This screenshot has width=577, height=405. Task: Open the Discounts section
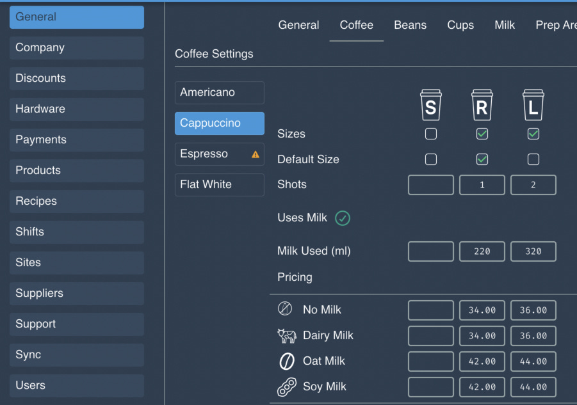77,78
